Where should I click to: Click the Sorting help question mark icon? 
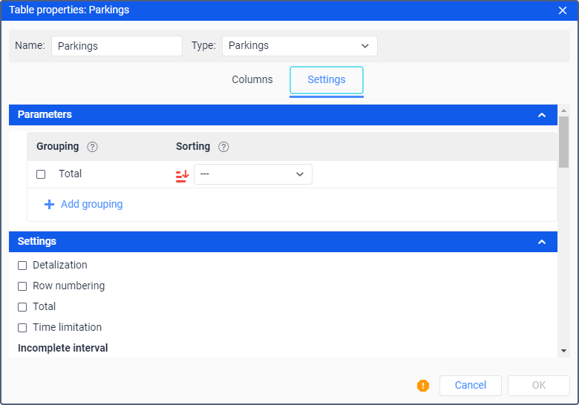click(x=223, y=147)
